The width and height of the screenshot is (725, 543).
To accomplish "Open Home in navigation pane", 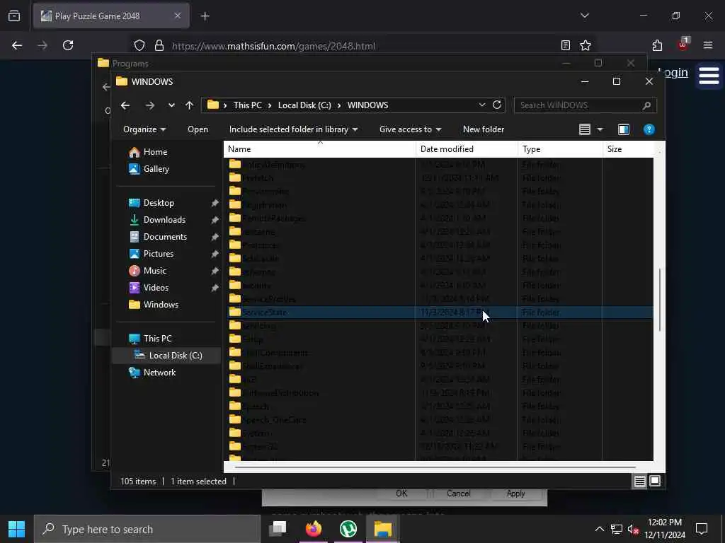I will pos(155,152).
